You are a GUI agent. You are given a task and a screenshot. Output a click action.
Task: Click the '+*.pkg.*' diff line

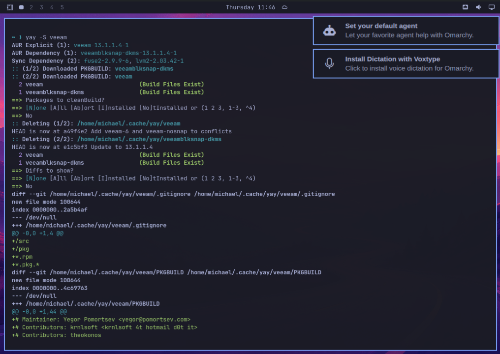[26, 265]
